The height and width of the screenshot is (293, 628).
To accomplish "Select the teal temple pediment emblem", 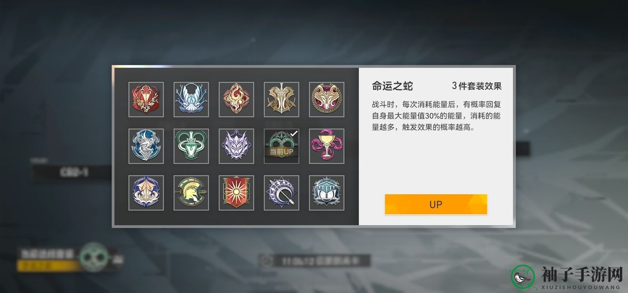I will 327,193.
